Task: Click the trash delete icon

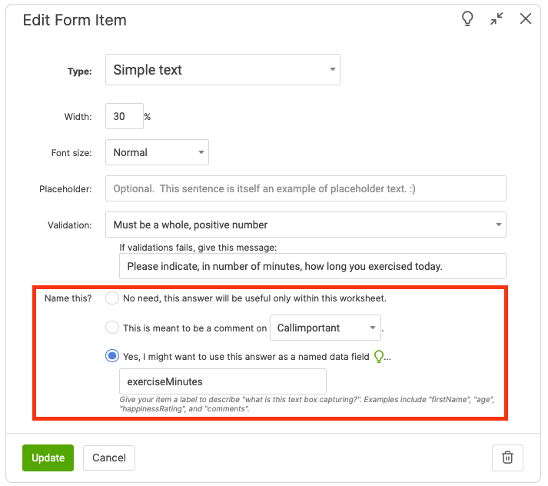Action: (507, 458)
